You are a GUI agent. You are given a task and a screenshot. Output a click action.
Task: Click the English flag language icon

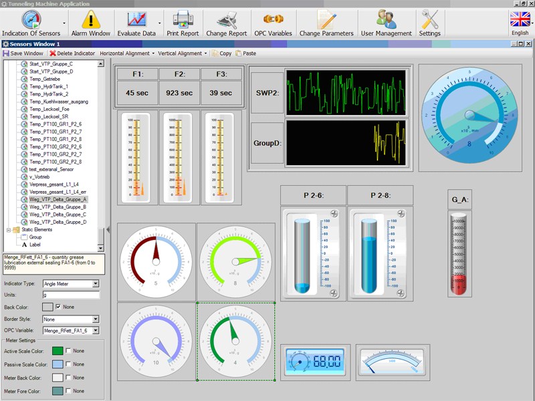click(x=520, y=19)
